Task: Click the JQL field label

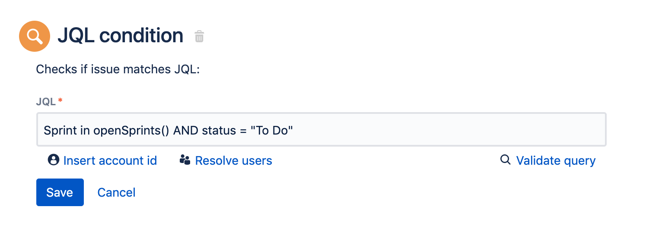Action: pyautogui.click(x=46, y=102)
